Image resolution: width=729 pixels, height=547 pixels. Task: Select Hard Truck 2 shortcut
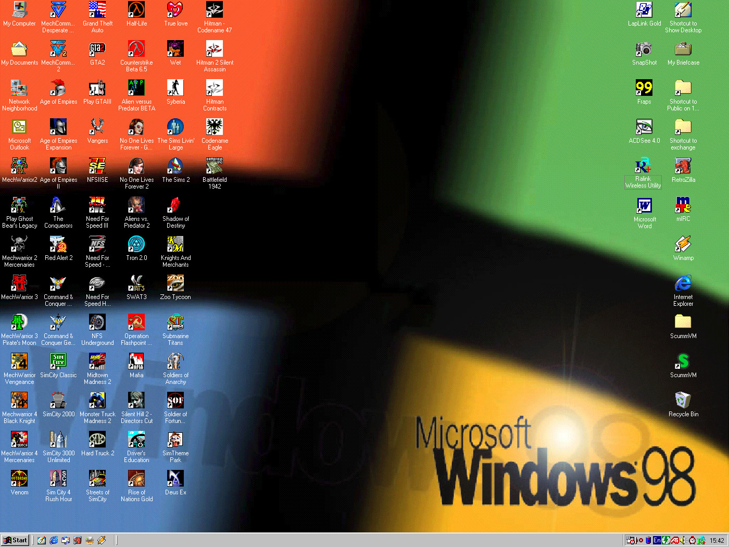[x=97, y=444]
